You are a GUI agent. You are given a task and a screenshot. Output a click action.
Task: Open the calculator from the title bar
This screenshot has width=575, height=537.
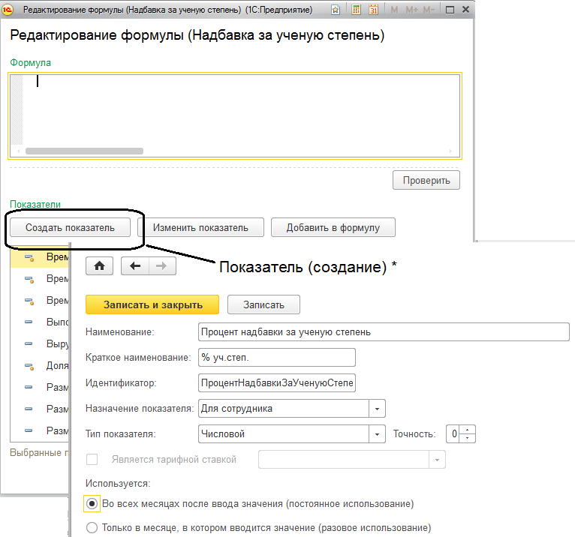point(355,10)
